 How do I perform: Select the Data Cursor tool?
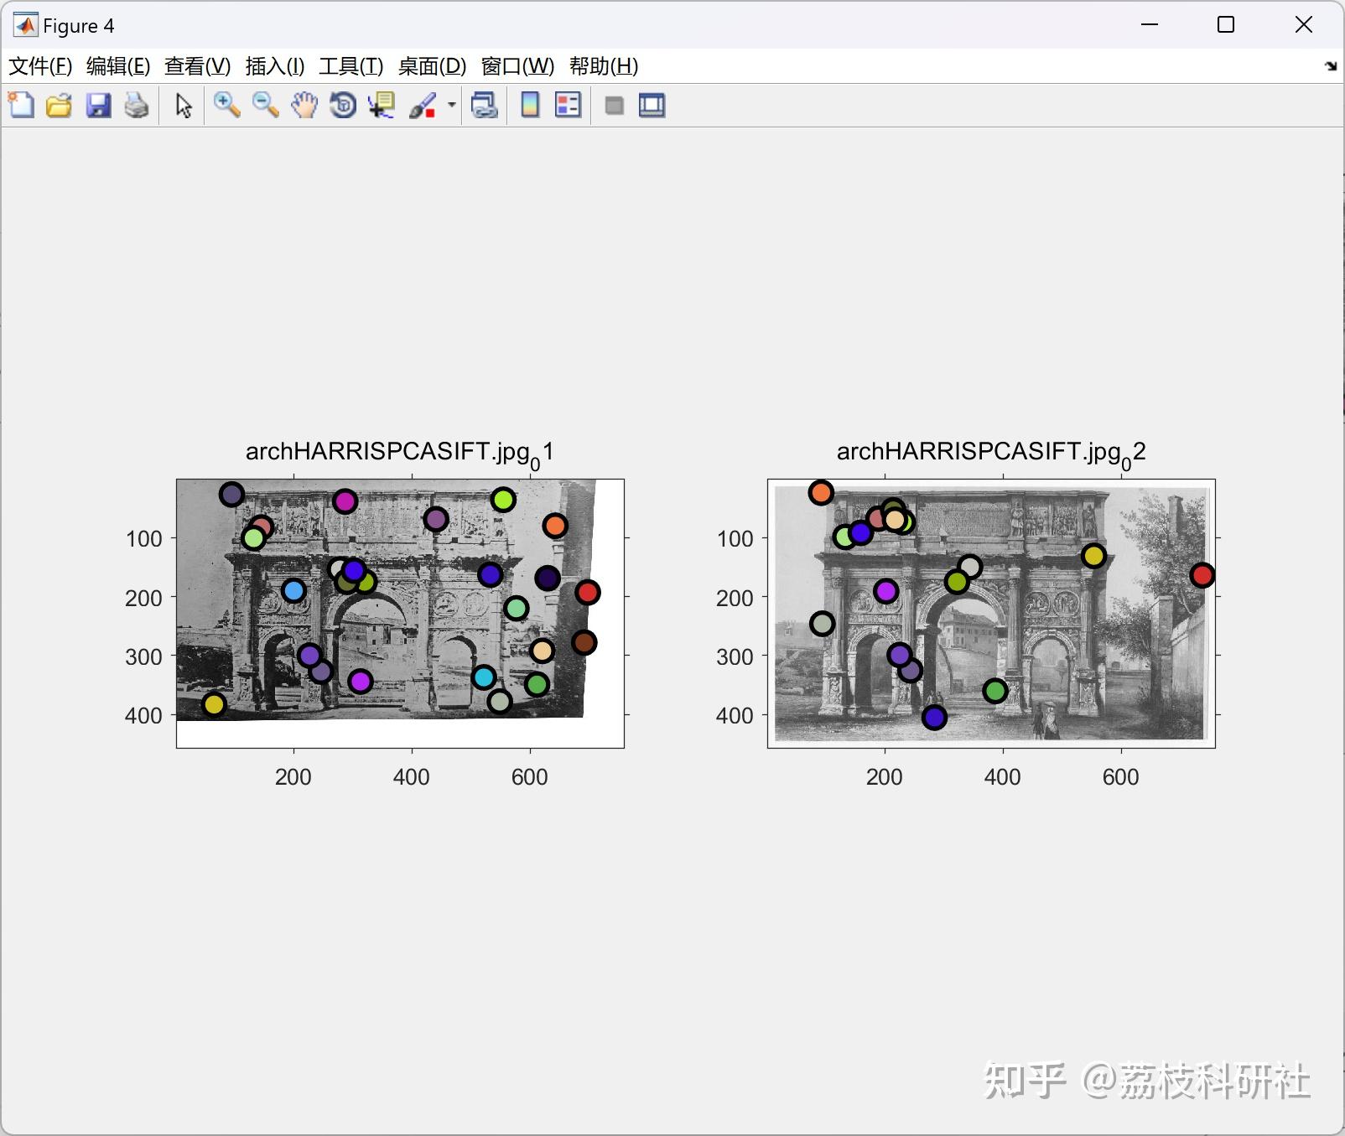point(380,105)
